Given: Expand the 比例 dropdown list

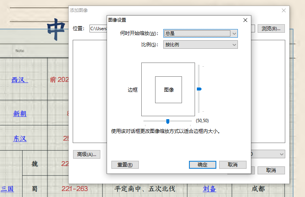Looking at the screenshot, I should [201, 45].
